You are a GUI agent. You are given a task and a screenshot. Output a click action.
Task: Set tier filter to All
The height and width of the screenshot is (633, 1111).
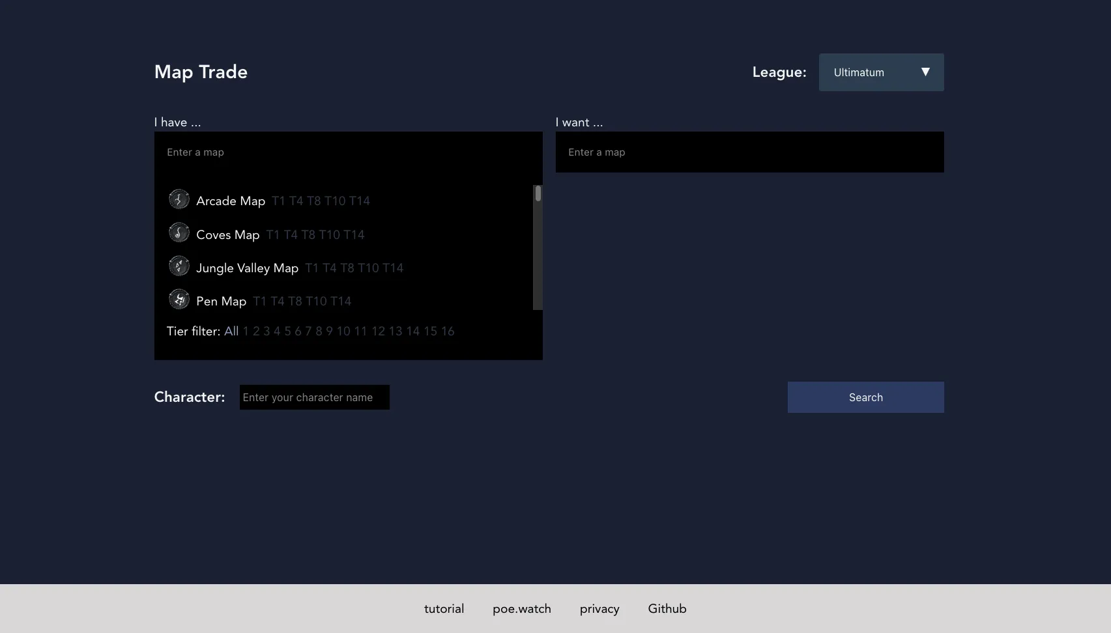click(231, 331)
